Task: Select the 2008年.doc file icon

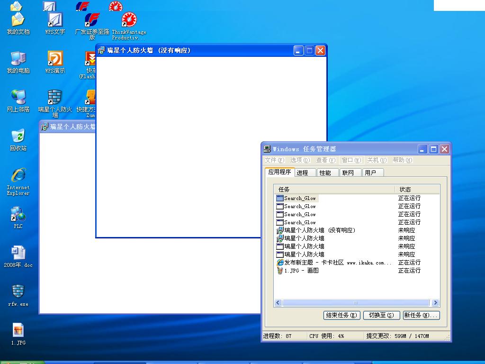Action: pos(18,256)
